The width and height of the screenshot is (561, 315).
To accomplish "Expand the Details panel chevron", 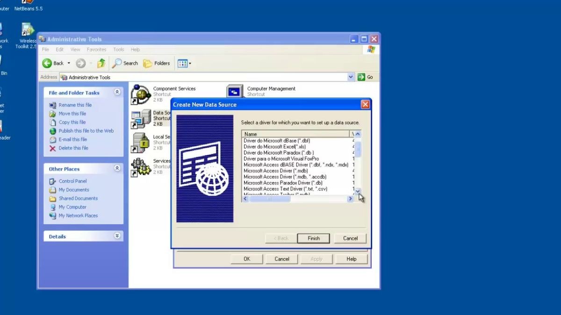I will pyautogui.click(x=117, y=236).
